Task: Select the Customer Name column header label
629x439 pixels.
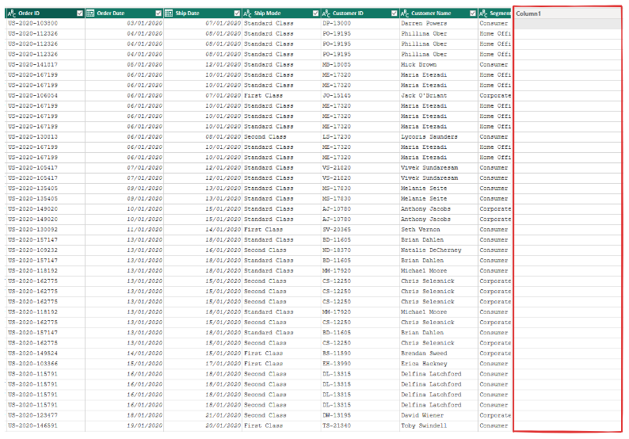Action: click(431, 13)
